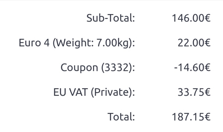Select the 146.00€ sub-total amount
This screenshot has height=132, width=223.
click(191, 18)
